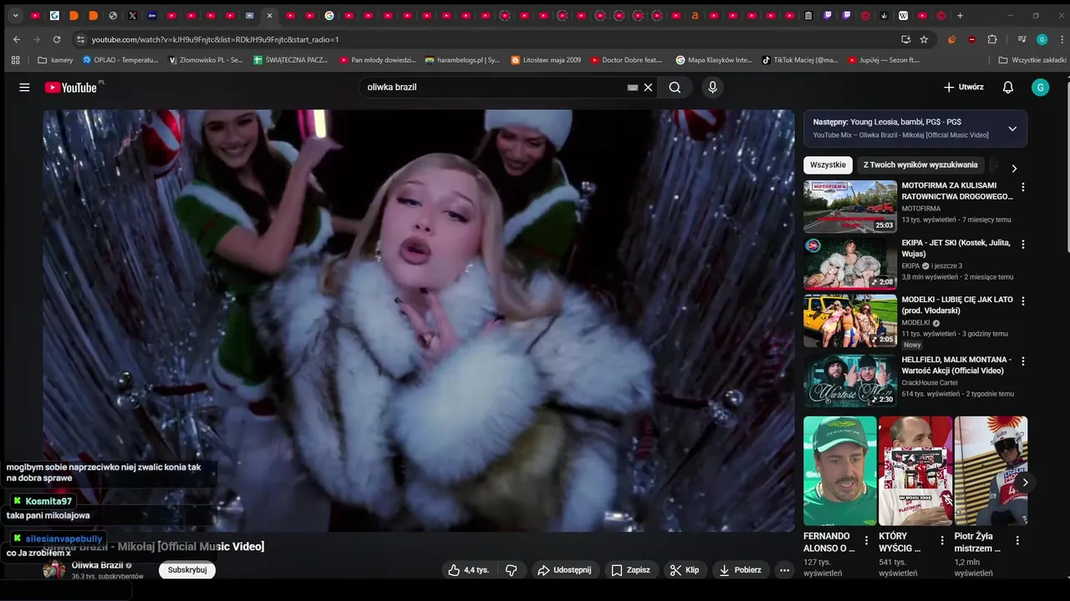This screenshot has width=1070, height=601.
Task: Open the EKIPA - JET SKI video thumbnail
Action: tap(850, 264)
